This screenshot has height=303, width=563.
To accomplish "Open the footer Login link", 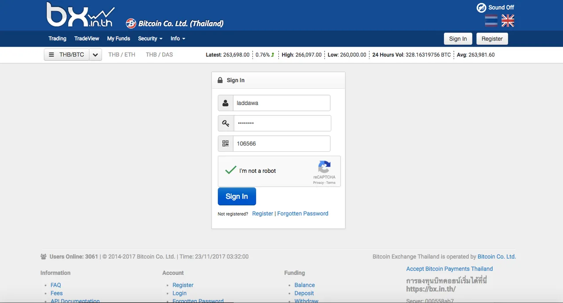I will click(x=179, y=293).
